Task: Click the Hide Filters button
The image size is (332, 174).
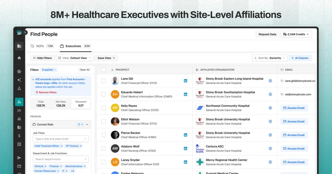Action: 42,58
